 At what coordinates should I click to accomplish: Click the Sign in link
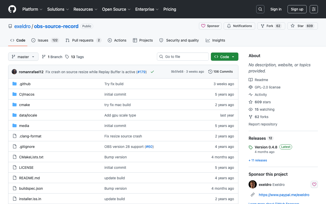276,9
